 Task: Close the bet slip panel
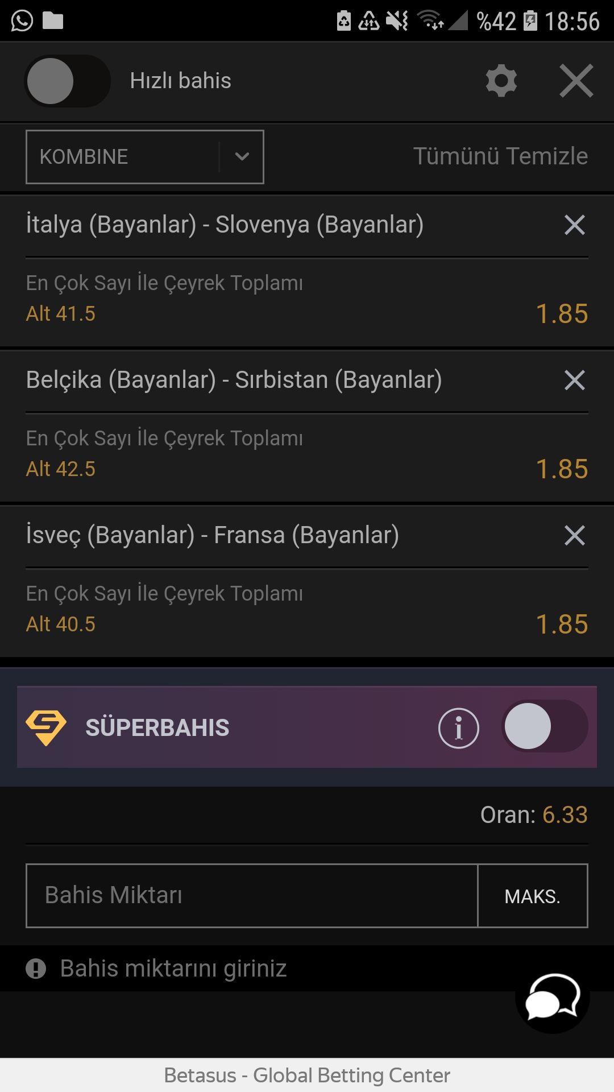coord(576,81)
